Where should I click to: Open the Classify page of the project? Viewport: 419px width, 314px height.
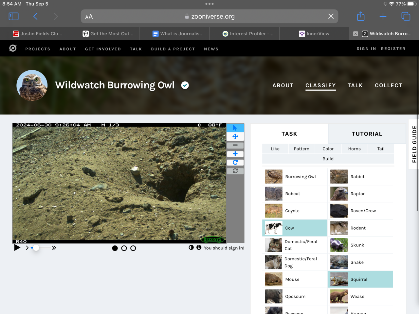tap(320, 85)
